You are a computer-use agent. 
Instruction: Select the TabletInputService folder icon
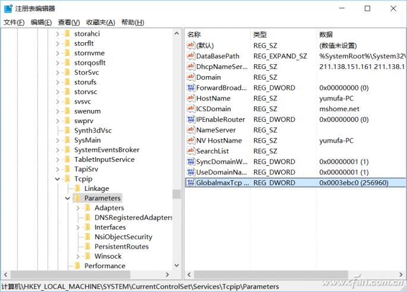pos(68,159)
